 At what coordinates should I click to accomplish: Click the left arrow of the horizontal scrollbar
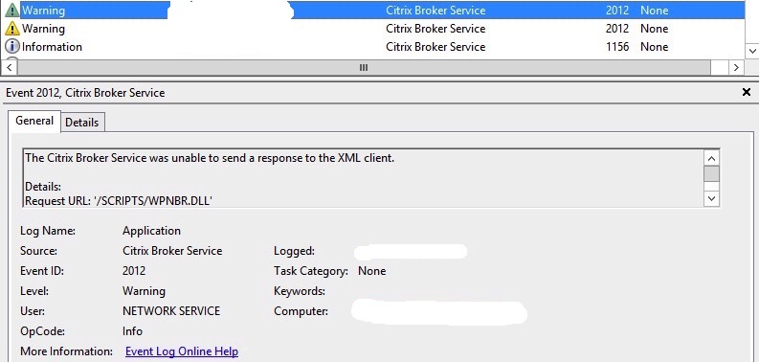point(10,67)
